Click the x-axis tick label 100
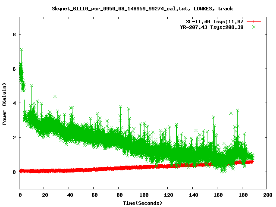The height and width of the screenshot is (207, 276). point(144,195)
